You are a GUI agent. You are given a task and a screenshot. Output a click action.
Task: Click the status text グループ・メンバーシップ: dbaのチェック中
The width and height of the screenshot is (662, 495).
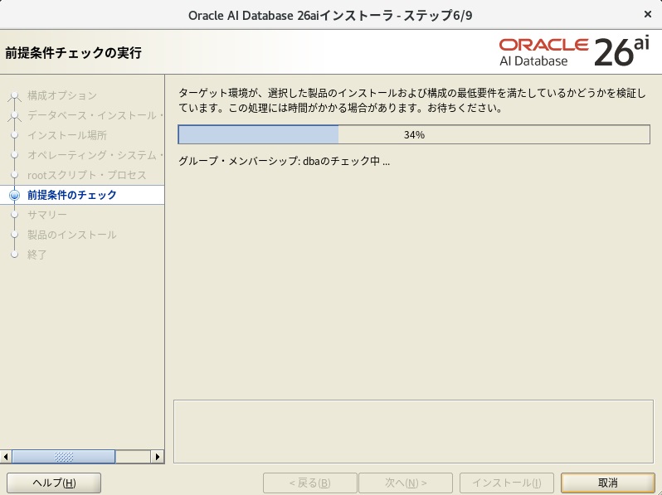click(x=284, y=161)
